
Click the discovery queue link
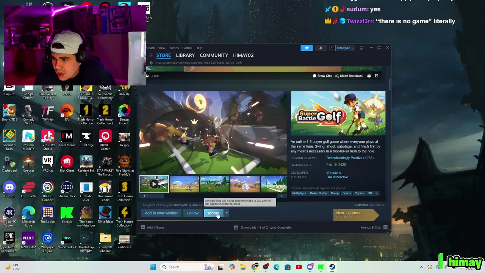[186, 205]
